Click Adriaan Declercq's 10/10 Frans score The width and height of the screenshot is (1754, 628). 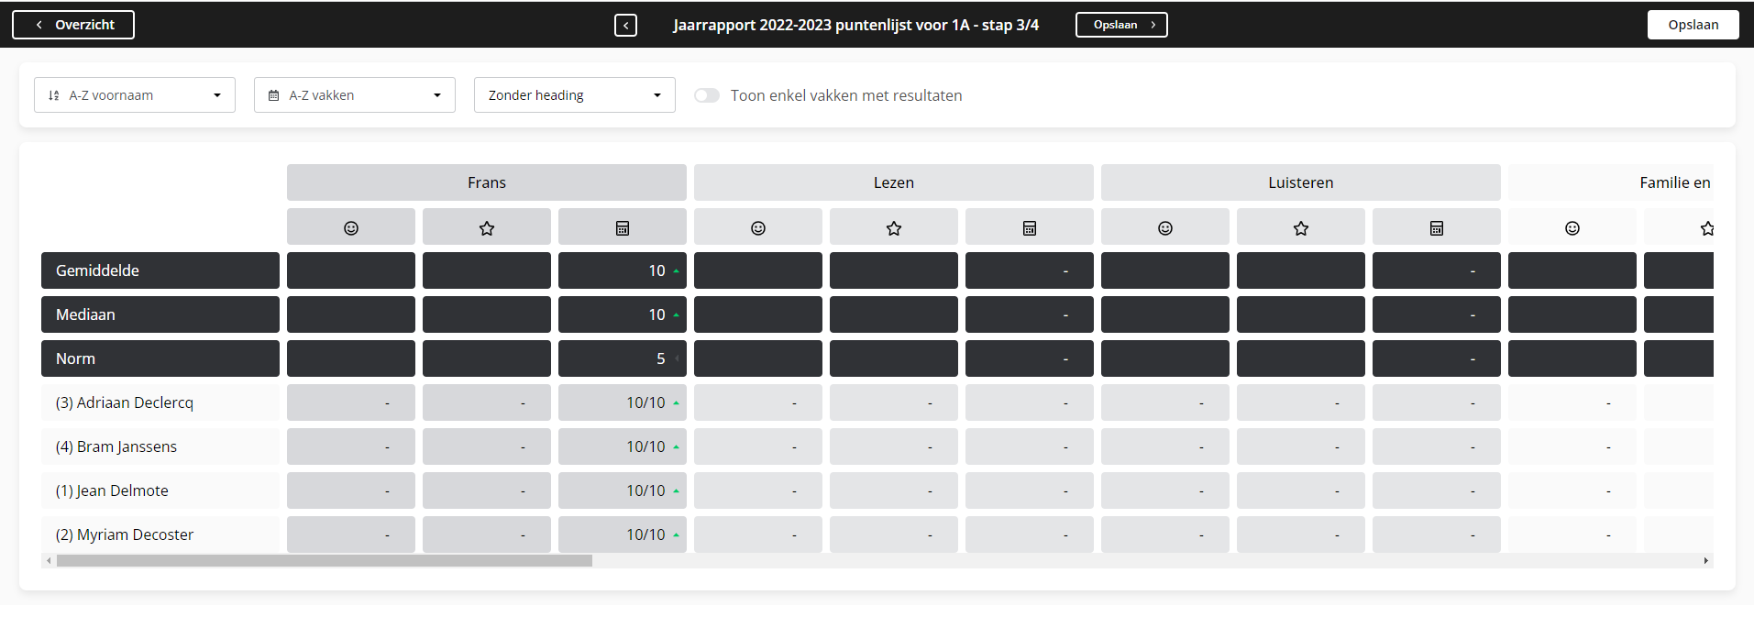[x=645, y=402]
